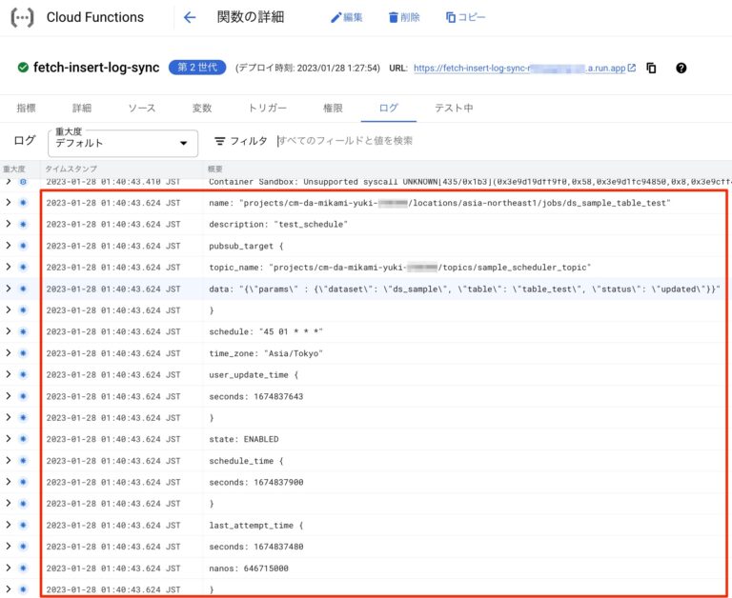This screenshot has height=598, width=732.
Task: Click severity icon of schedule: 45 01 row
Action: coord(23,331)
